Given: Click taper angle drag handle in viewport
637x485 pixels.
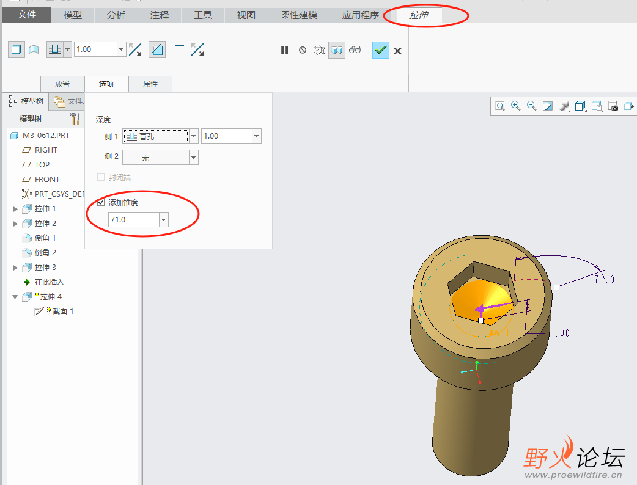Looking at the screenshot, I should point(556,287).
